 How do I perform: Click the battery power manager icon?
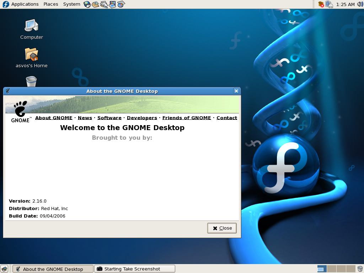click(x=329, y=4)
